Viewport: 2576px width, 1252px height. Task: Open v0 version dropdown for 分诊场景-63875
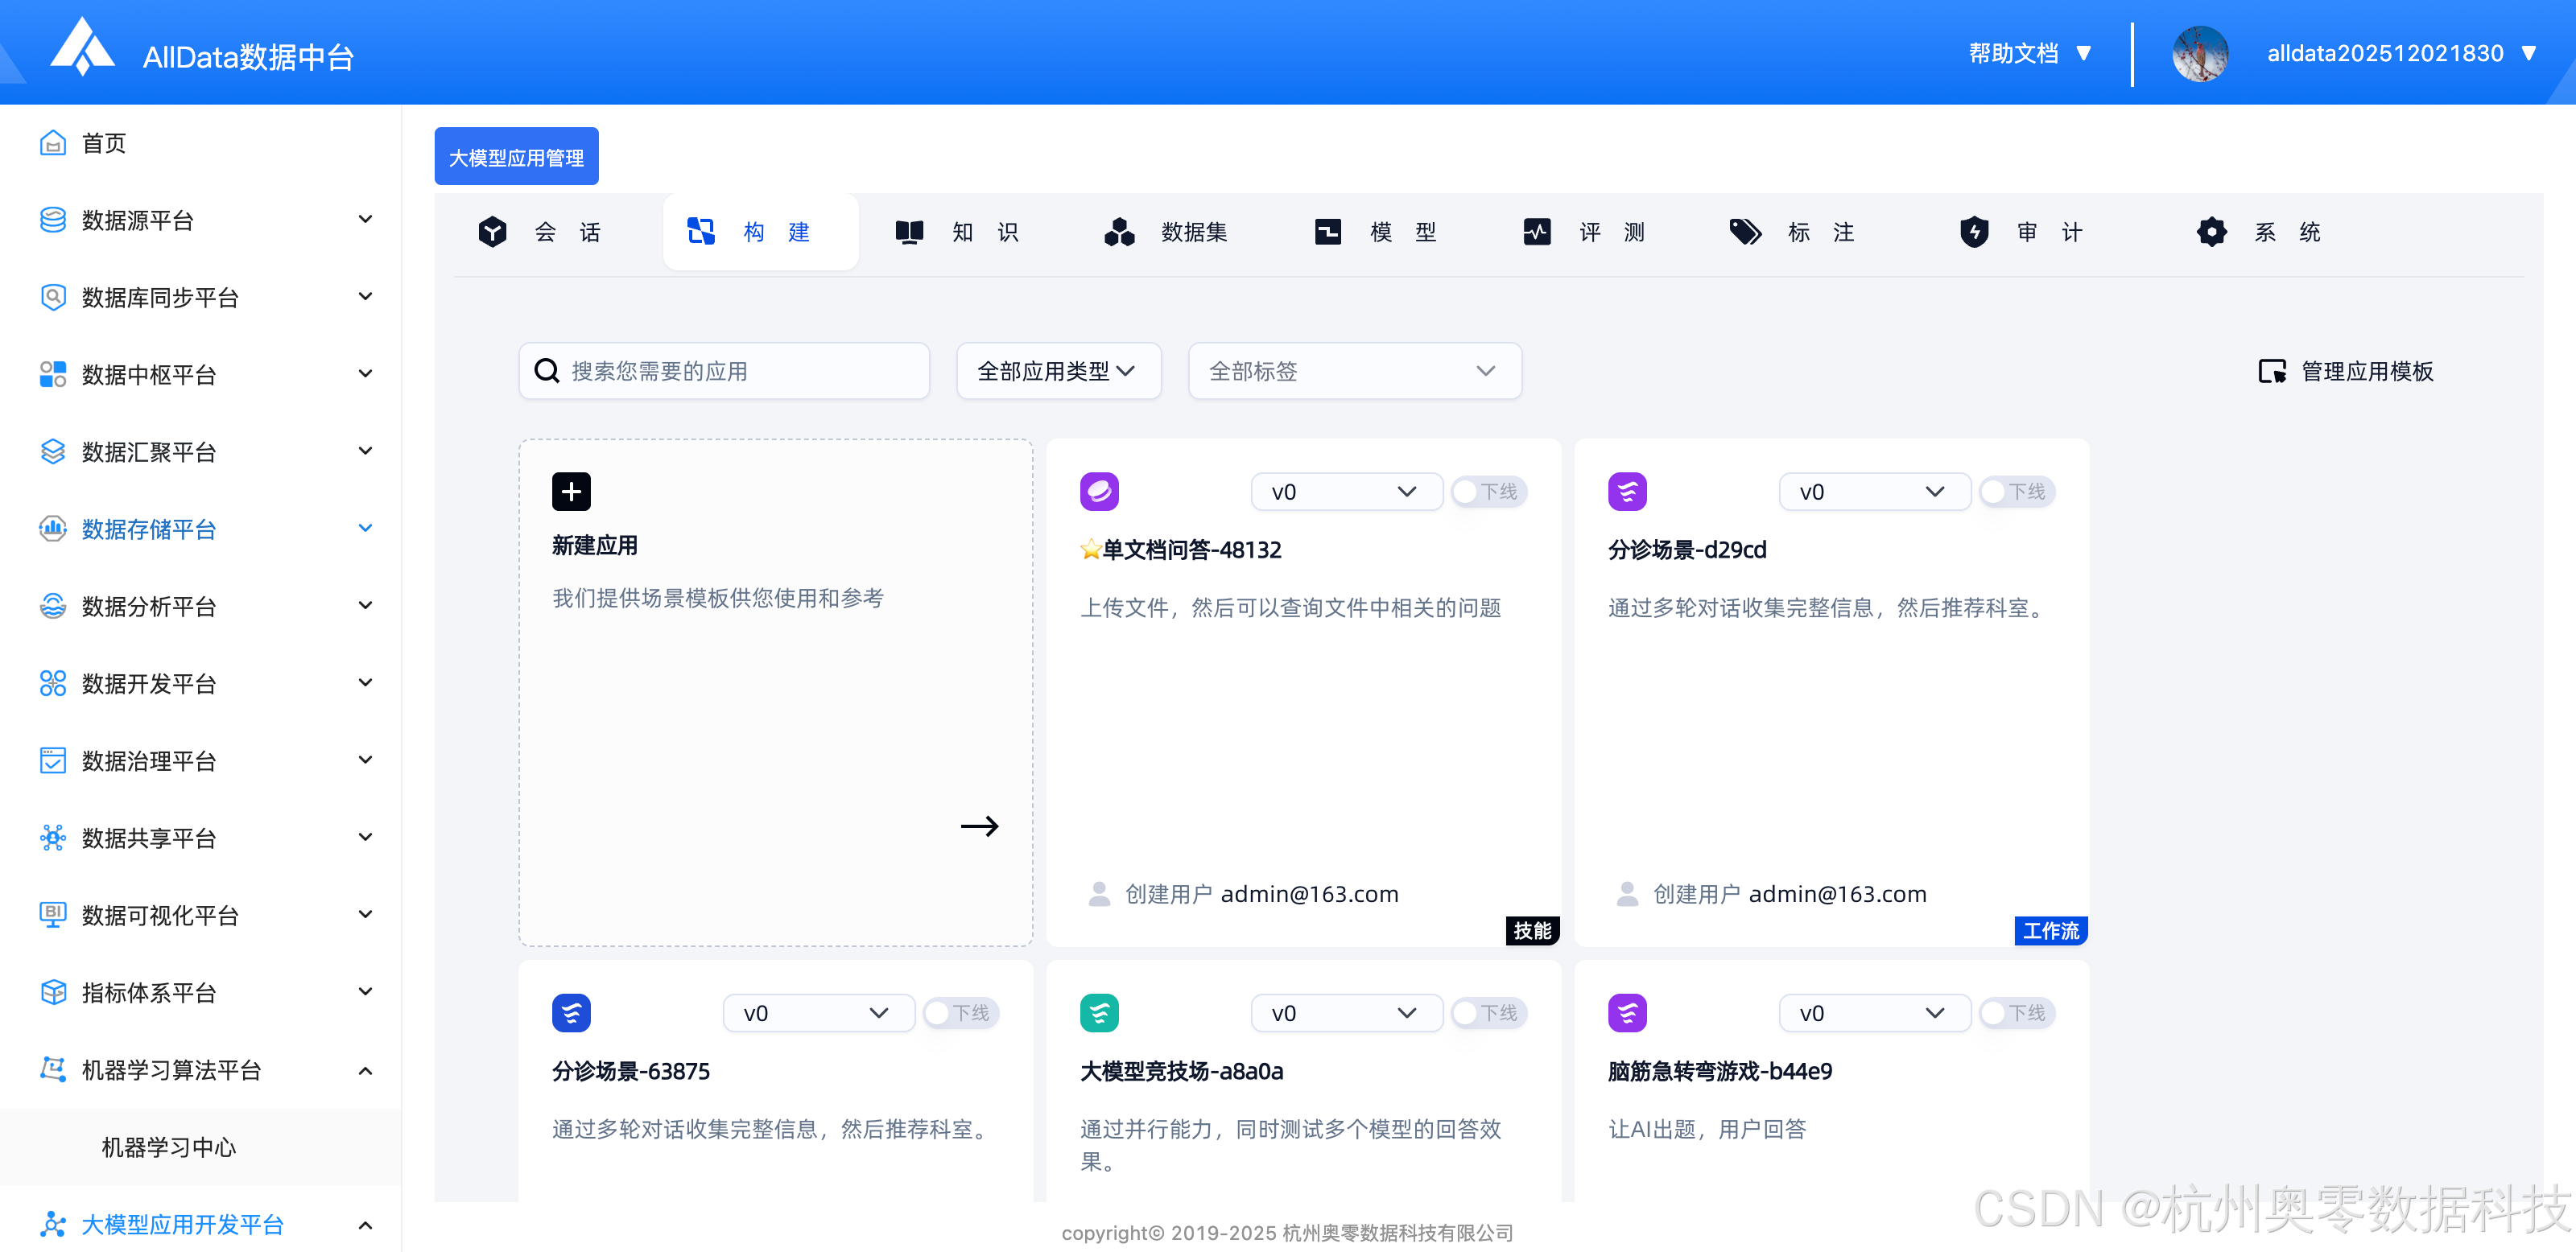click(x=818, y=1013)
